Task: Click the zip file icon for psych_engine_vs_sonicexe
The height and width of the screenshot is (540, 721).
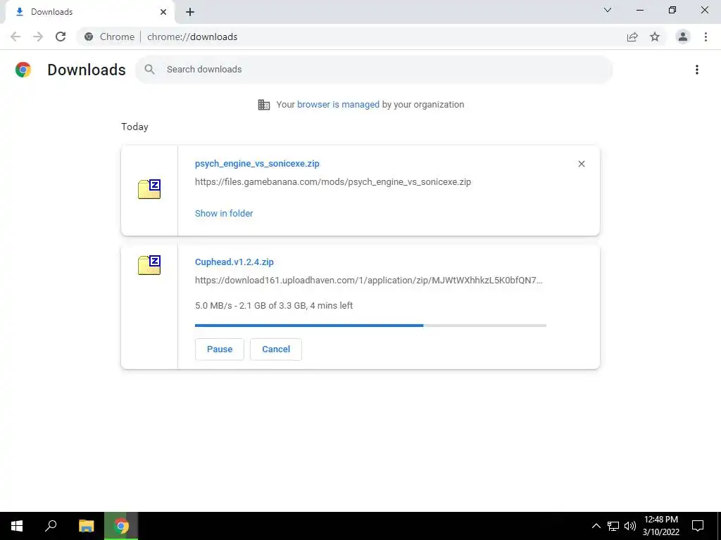Action: click(x=149, y=189)
